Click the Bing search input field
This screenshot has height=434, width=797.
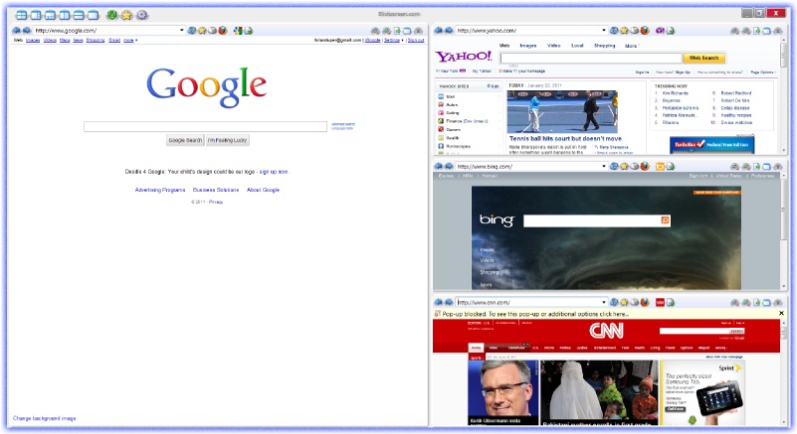coord(592,220)
